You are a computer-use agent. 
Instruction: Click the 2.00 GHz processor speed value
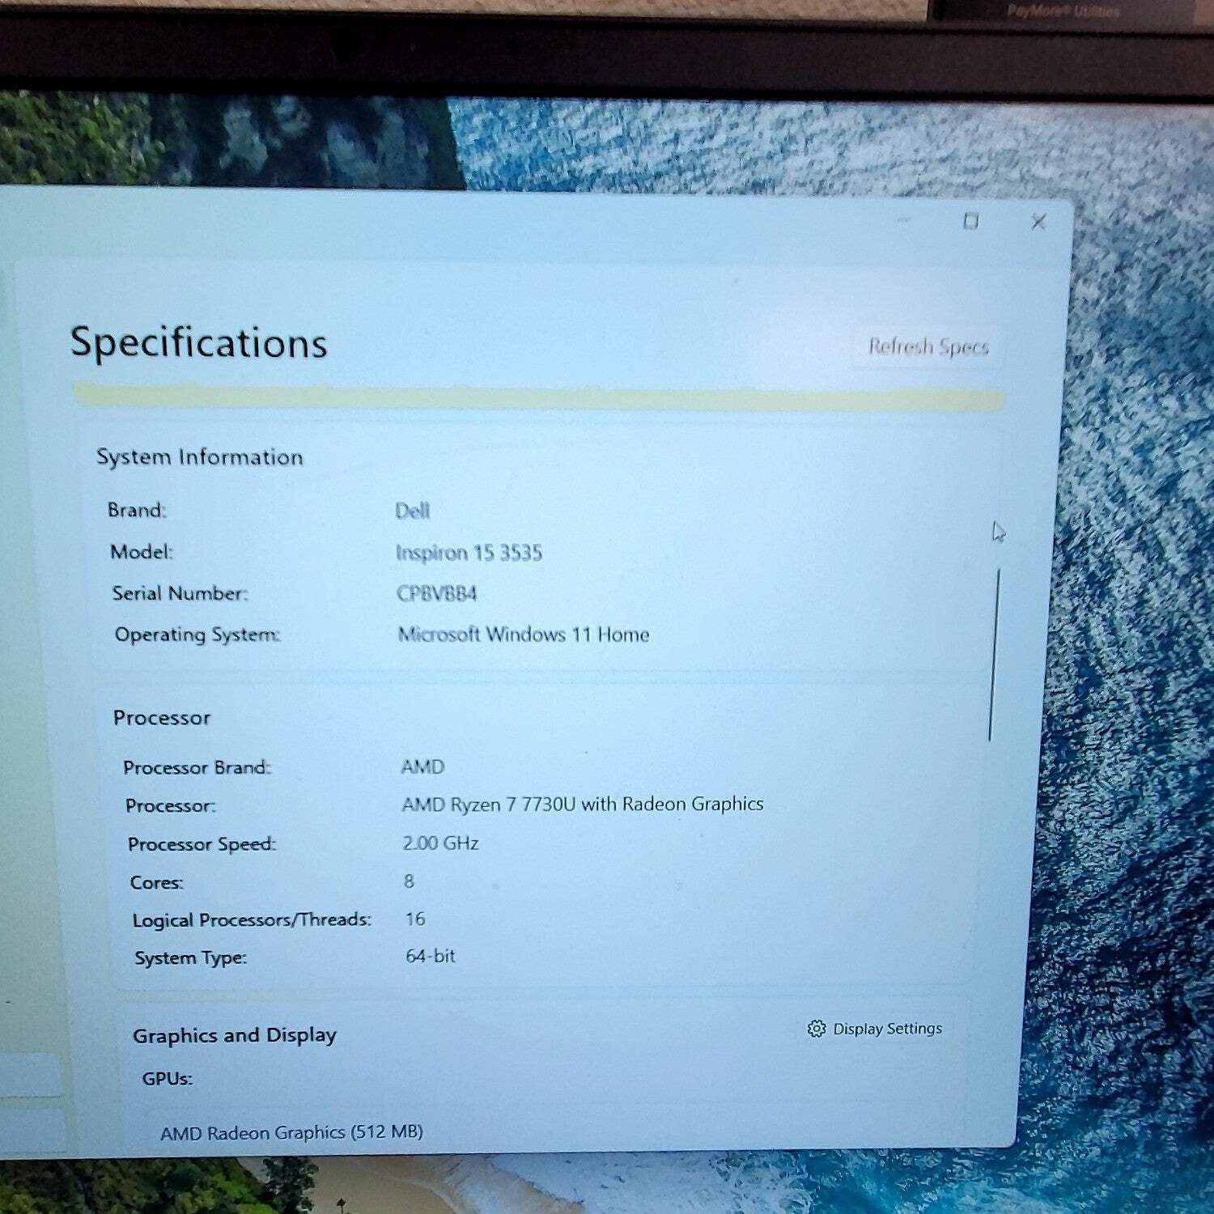coord(440,843)
